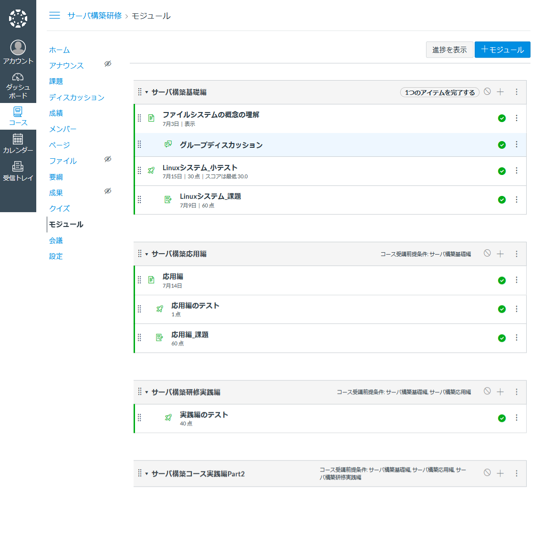541x543 pixels.
Task: Open the Canvas logo home icon
Action: coord(18,18)
